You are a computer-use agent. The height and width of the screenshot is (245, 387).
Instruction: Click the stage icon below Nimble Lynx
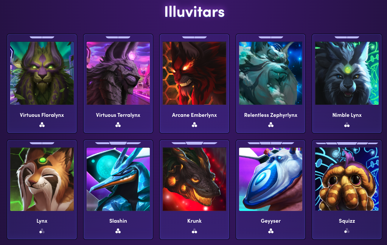(x=347, y=125)
